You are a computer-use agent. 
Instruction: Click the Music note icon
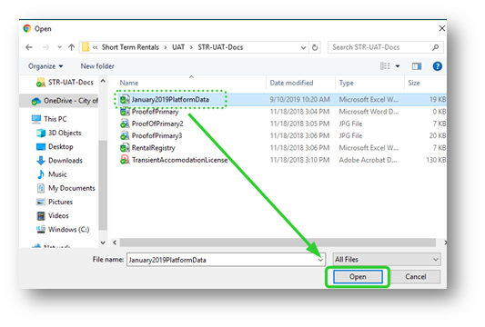(x=41, y=174)
